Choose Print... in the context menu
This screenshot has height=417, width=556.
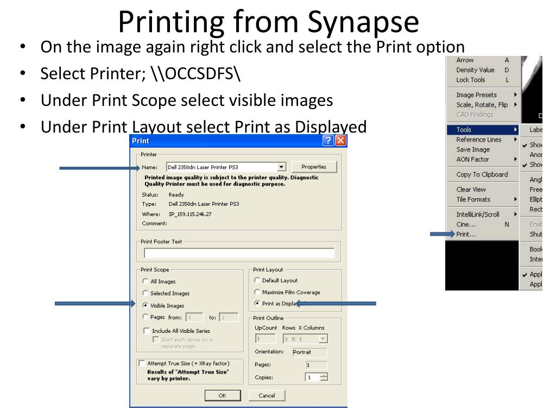tap(483, 234)
